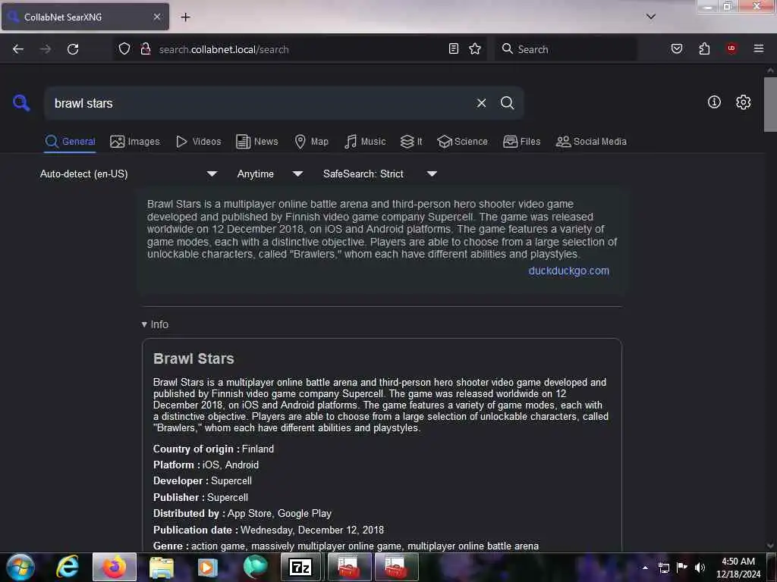Bookmark this page with star icon

(x=475, y=48)
